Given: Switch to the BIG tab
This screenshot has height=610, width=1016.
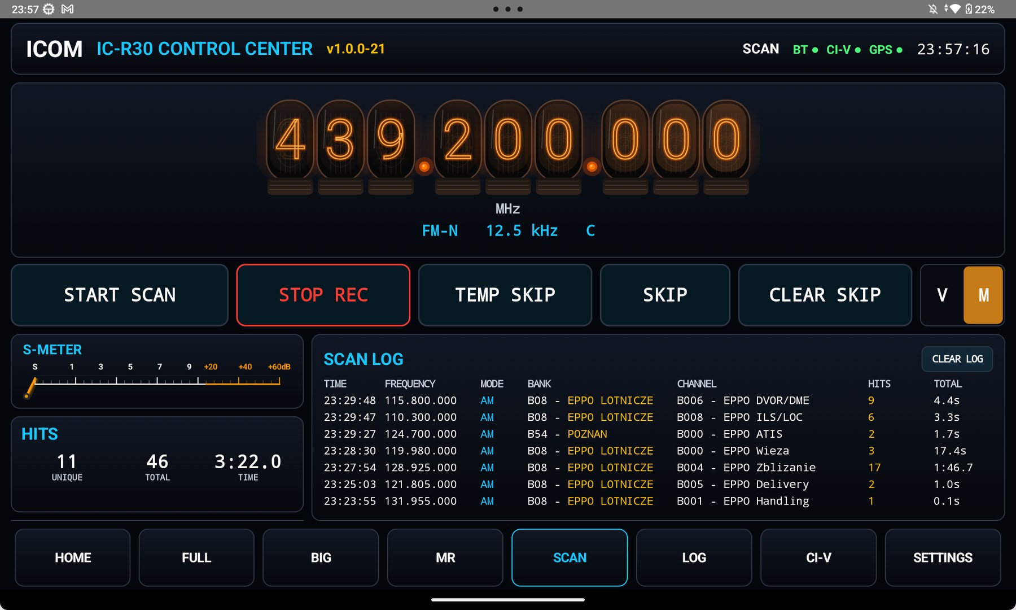Looking at the screenshot, I should (321, 557).
